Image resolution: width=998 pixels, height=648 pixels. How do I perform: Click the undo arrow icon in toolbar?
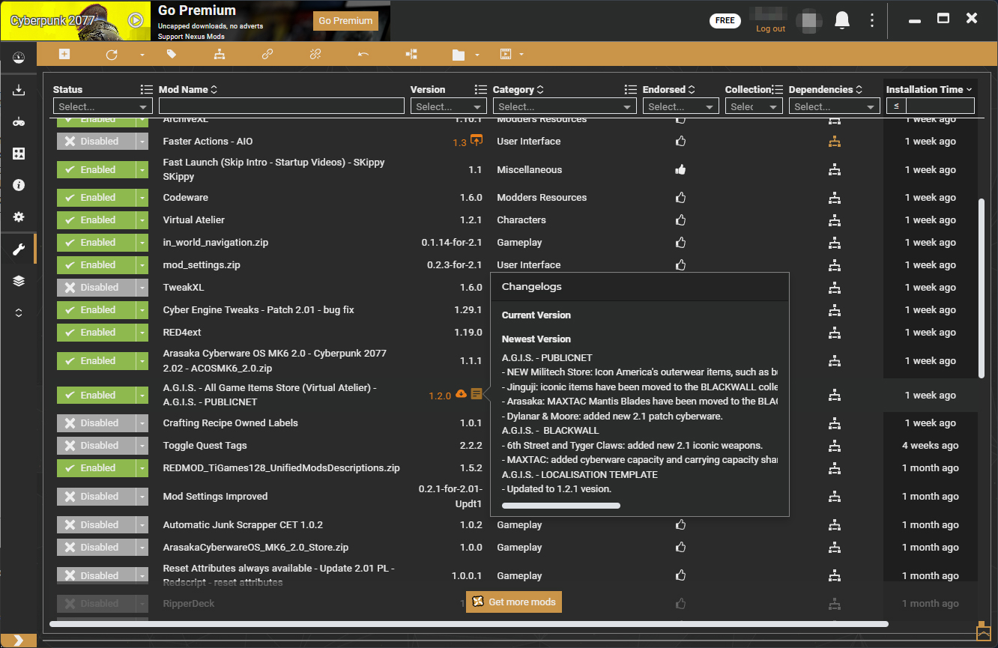tap(363, 54)
